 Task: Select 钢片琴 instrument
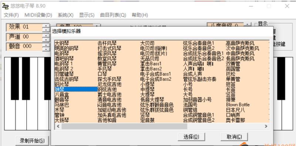click(62, 84)
